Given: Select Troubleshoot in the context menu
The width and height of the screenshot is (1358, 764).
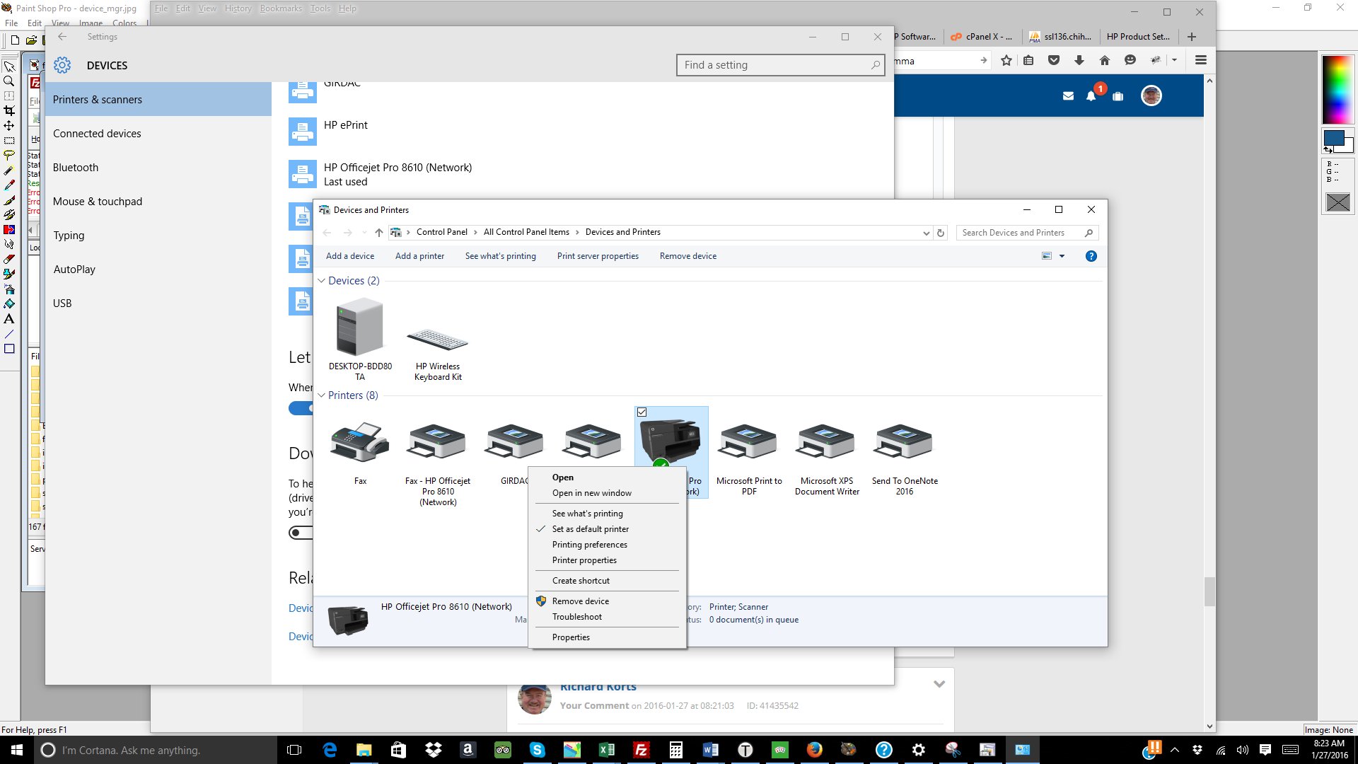Looking at the screenshot, I should [x=576, y=617].
